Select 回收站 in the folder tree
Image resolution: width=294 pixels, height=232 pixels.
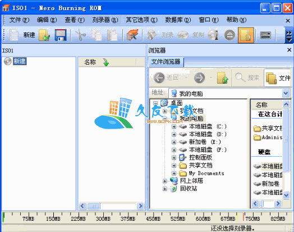pyautogui.click(x=189, y=188)
